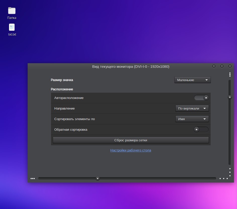The image size is (237, 209).
Task: Click the horizontal scrollbar handle at bottom
Action: pos(98,179)
